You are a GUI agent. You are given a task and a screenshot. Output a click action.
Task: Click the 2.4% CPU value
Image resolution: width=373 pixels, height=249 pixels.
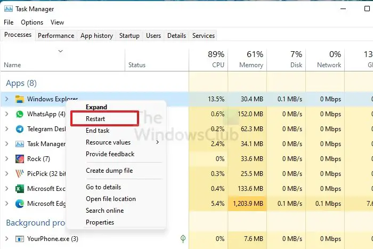pos(217,144)
